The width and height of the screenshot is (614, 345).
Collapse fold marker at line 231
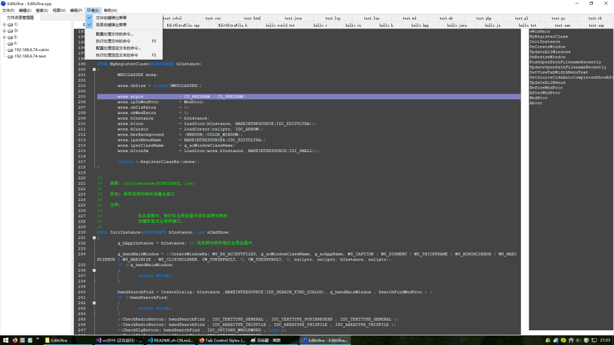(94, 238)
